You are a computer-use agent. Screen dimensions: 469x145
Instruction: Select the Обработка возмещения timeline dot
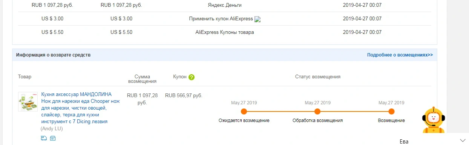click(x=317, y=111)
